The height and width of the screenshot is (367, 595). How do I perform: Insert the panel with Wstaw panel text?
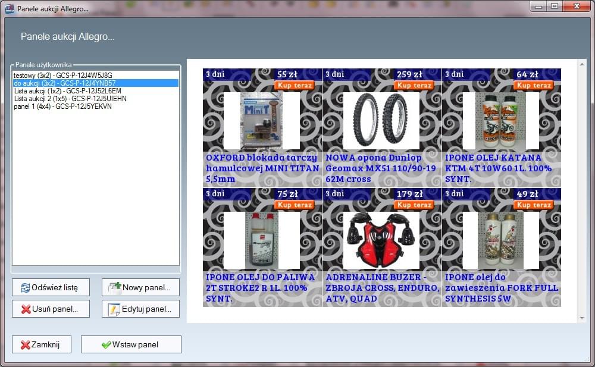[x=135, y=344]
